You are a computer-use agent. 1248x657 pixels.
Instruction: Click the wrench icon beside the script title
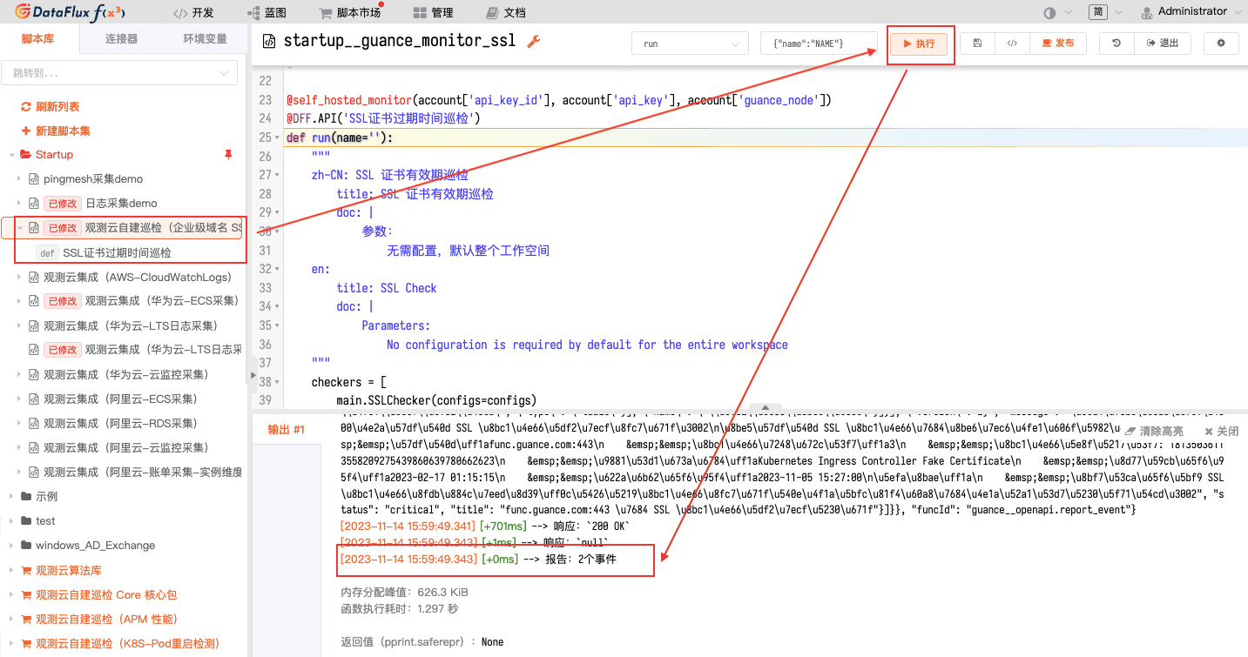[532, 40]
